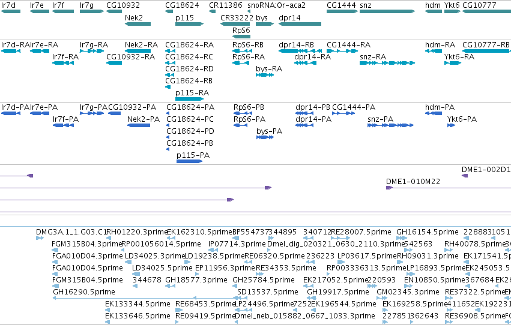The image size is (511, 325).
Task: Select the hdm gene feature
Action: pos(434,11)
